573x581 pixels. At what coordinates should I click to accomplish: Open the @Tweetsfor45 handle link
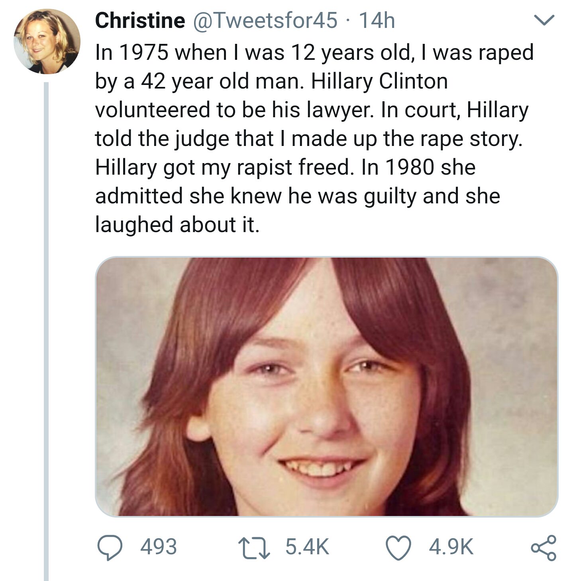(x=265, y=20)
